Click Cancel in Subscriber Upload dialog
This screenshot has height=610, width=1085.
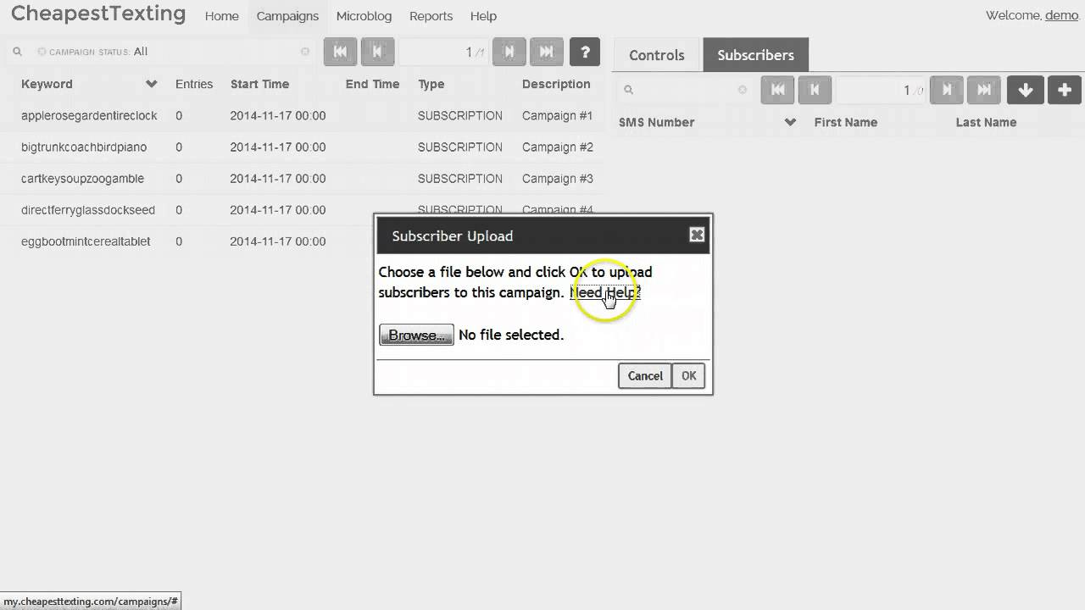[x=645, y=376]
